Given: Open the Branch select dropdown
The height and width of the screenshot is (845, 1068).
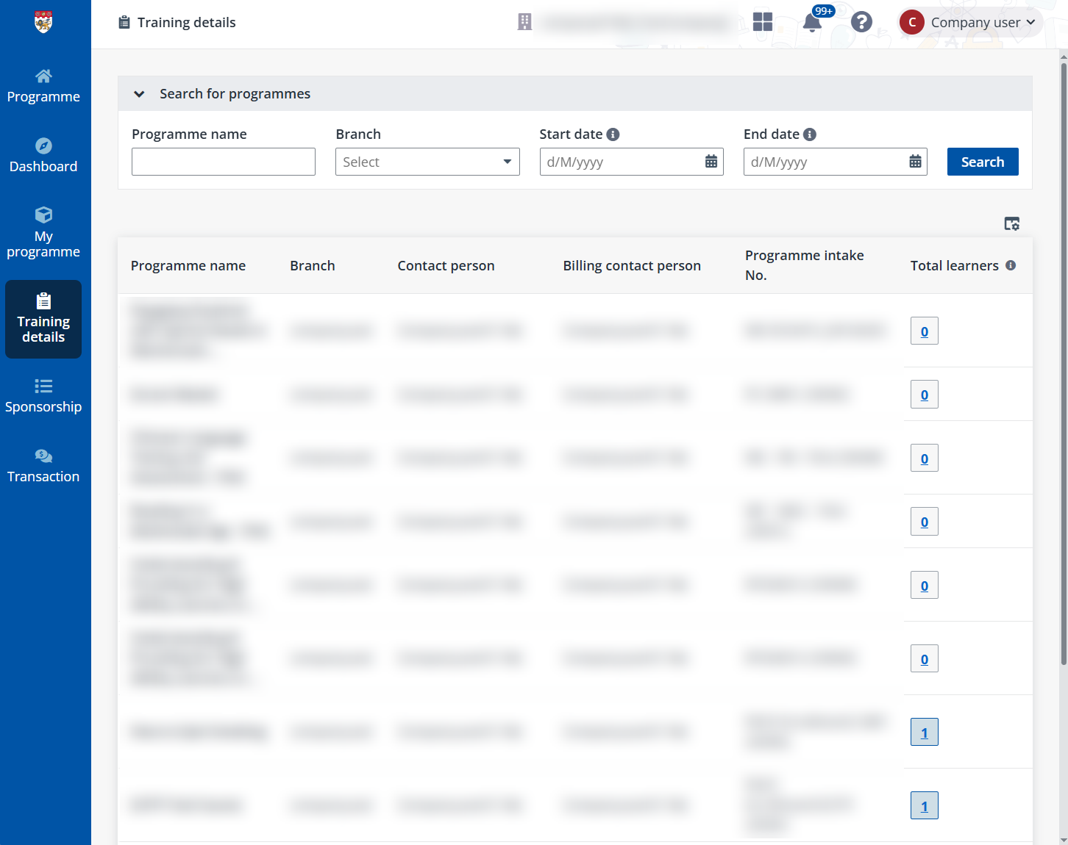Looking at the screenshot, I should point(427,162).
